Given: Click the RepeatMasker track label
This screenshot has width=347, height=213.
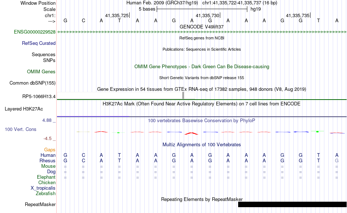Looking at the screenshot, I should 40,204.
